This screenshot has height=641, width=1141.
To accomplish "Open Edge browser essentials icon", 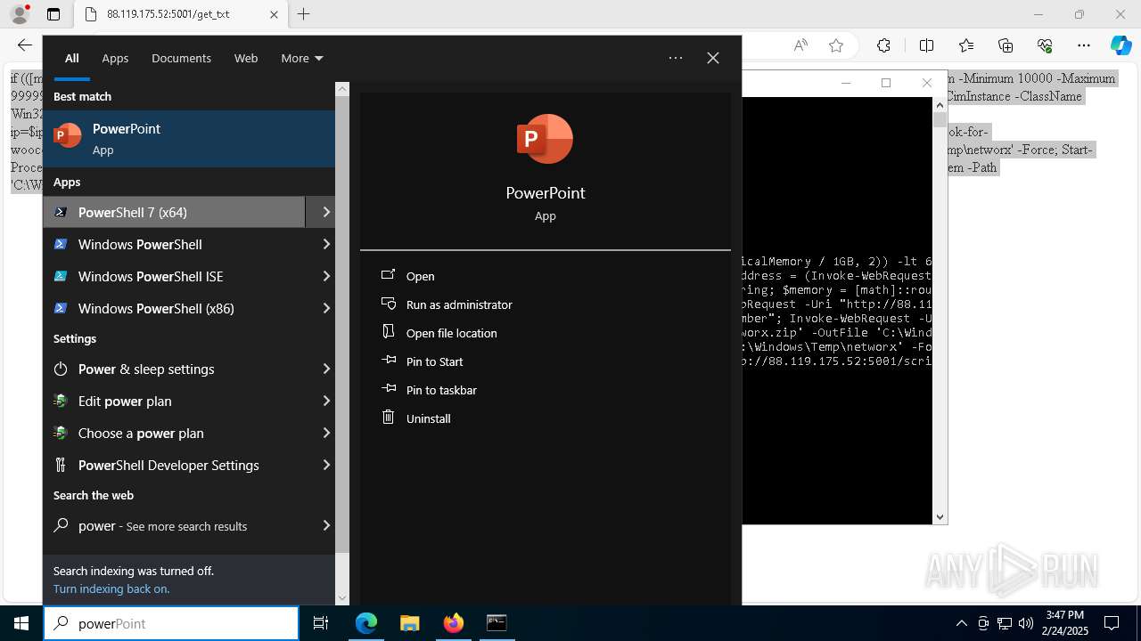I will coord(1045,45).
